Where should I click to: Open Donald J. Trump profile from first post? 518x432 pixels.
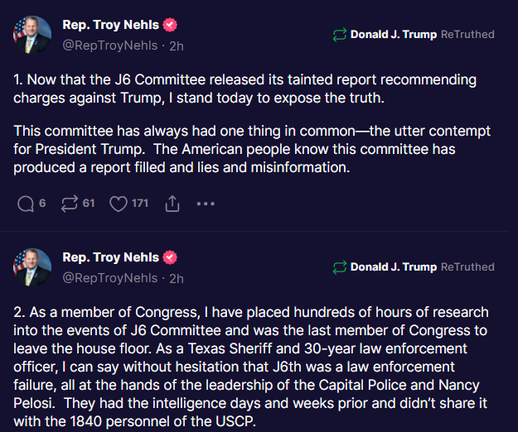[393, 35]
